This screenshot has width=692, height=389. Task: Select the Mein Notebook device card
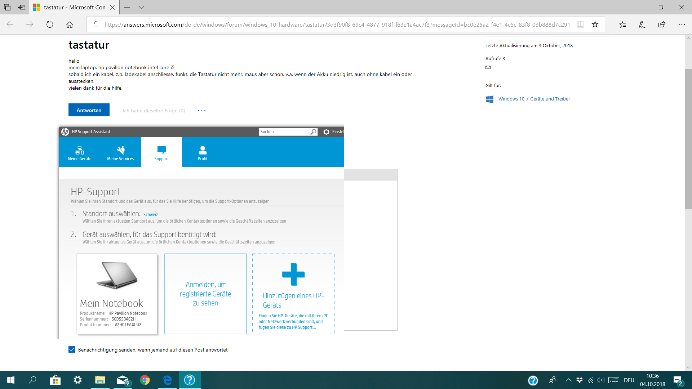pos(117,294)
